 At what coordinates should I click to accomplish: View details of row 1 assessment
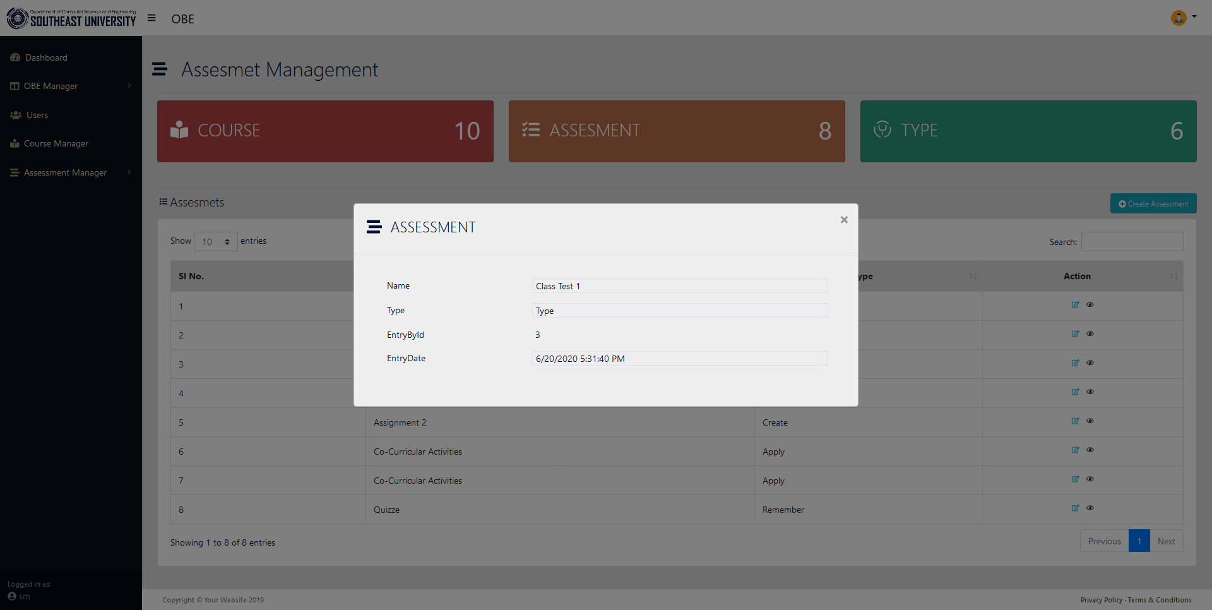[x=1090, y=305]
